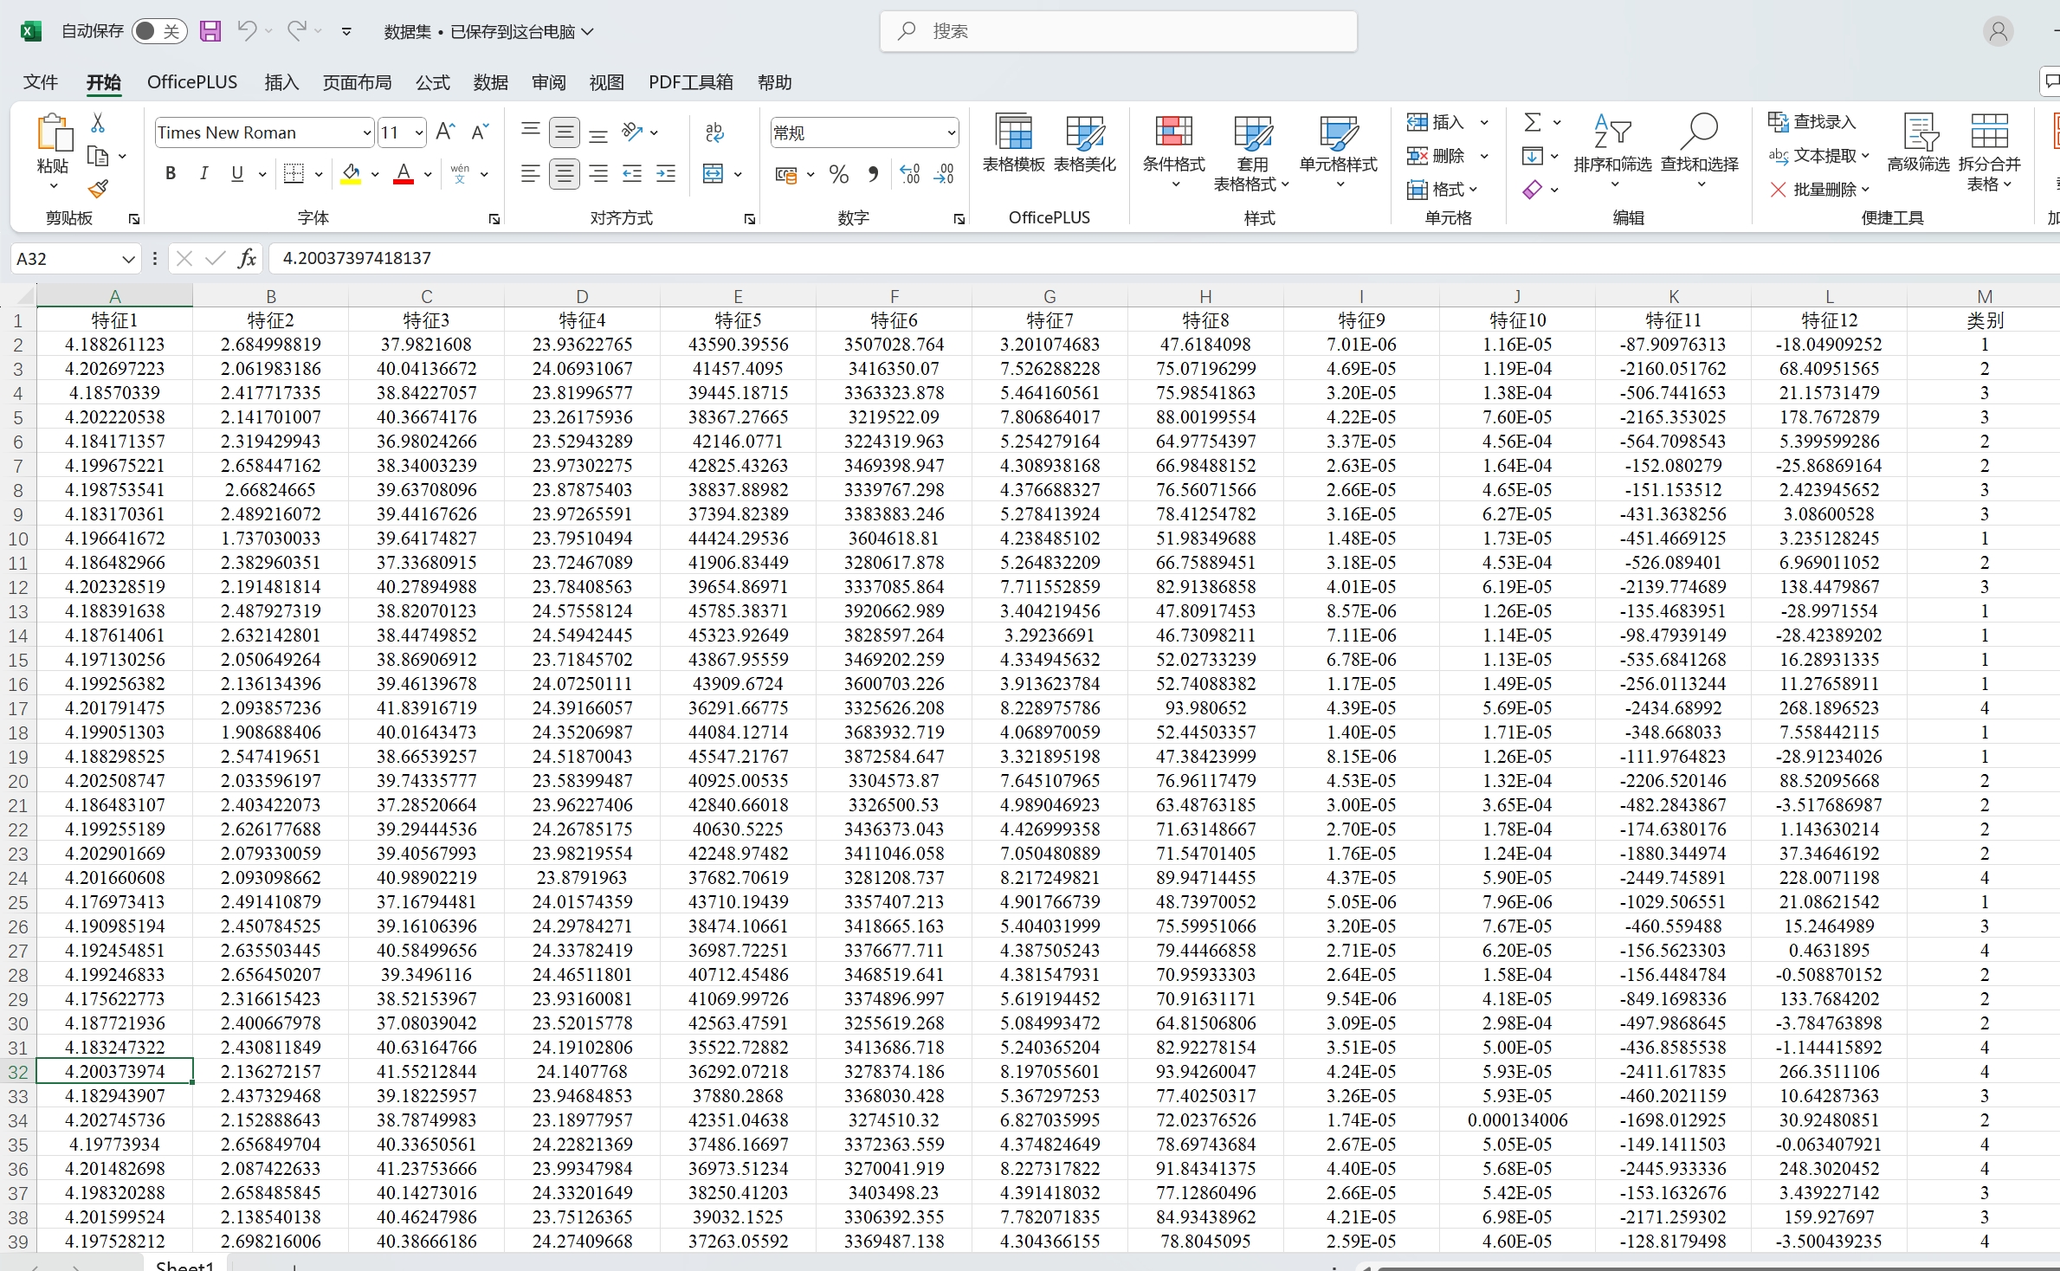Toggle Italic formatting button
The width and height of the screenshot is (2060, 1271).
click(x=203, y=174)
